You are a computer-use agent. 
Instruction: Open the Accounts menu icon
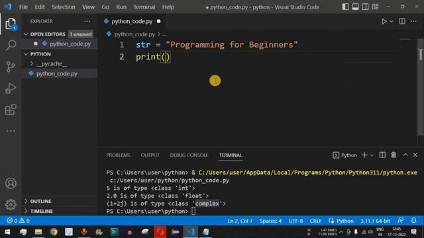[x=11, y=184]
